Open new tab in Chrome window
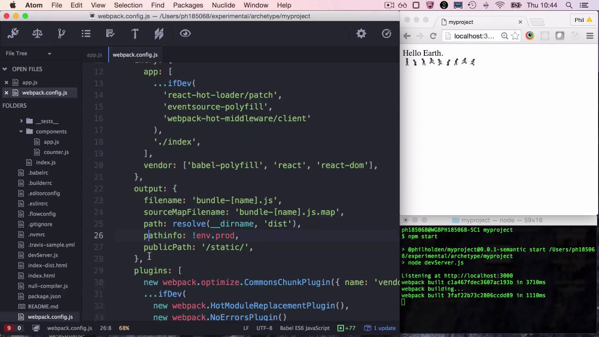599x337 pixels. click(537, 22)
